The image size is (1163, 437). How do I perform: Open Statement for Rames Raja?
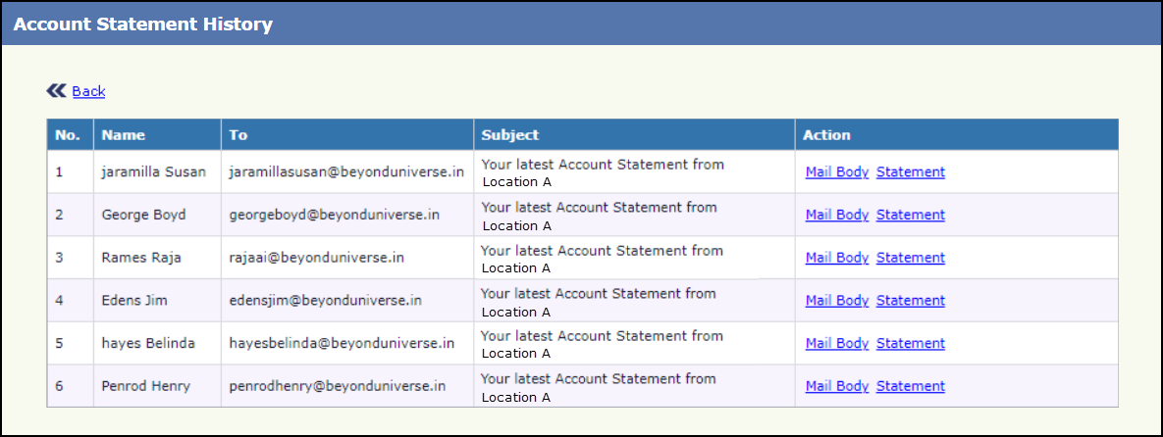click(910, 258)
